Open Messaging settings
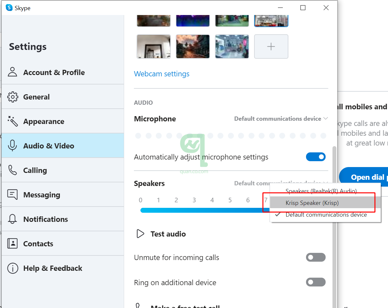This screenshot has height=308, width=388. pyautogui.click(x=63, y=194)
